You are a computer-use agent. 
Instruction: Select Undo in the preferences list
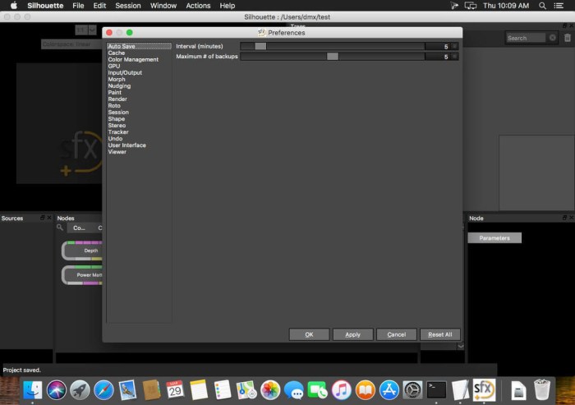tap(115, 139)
